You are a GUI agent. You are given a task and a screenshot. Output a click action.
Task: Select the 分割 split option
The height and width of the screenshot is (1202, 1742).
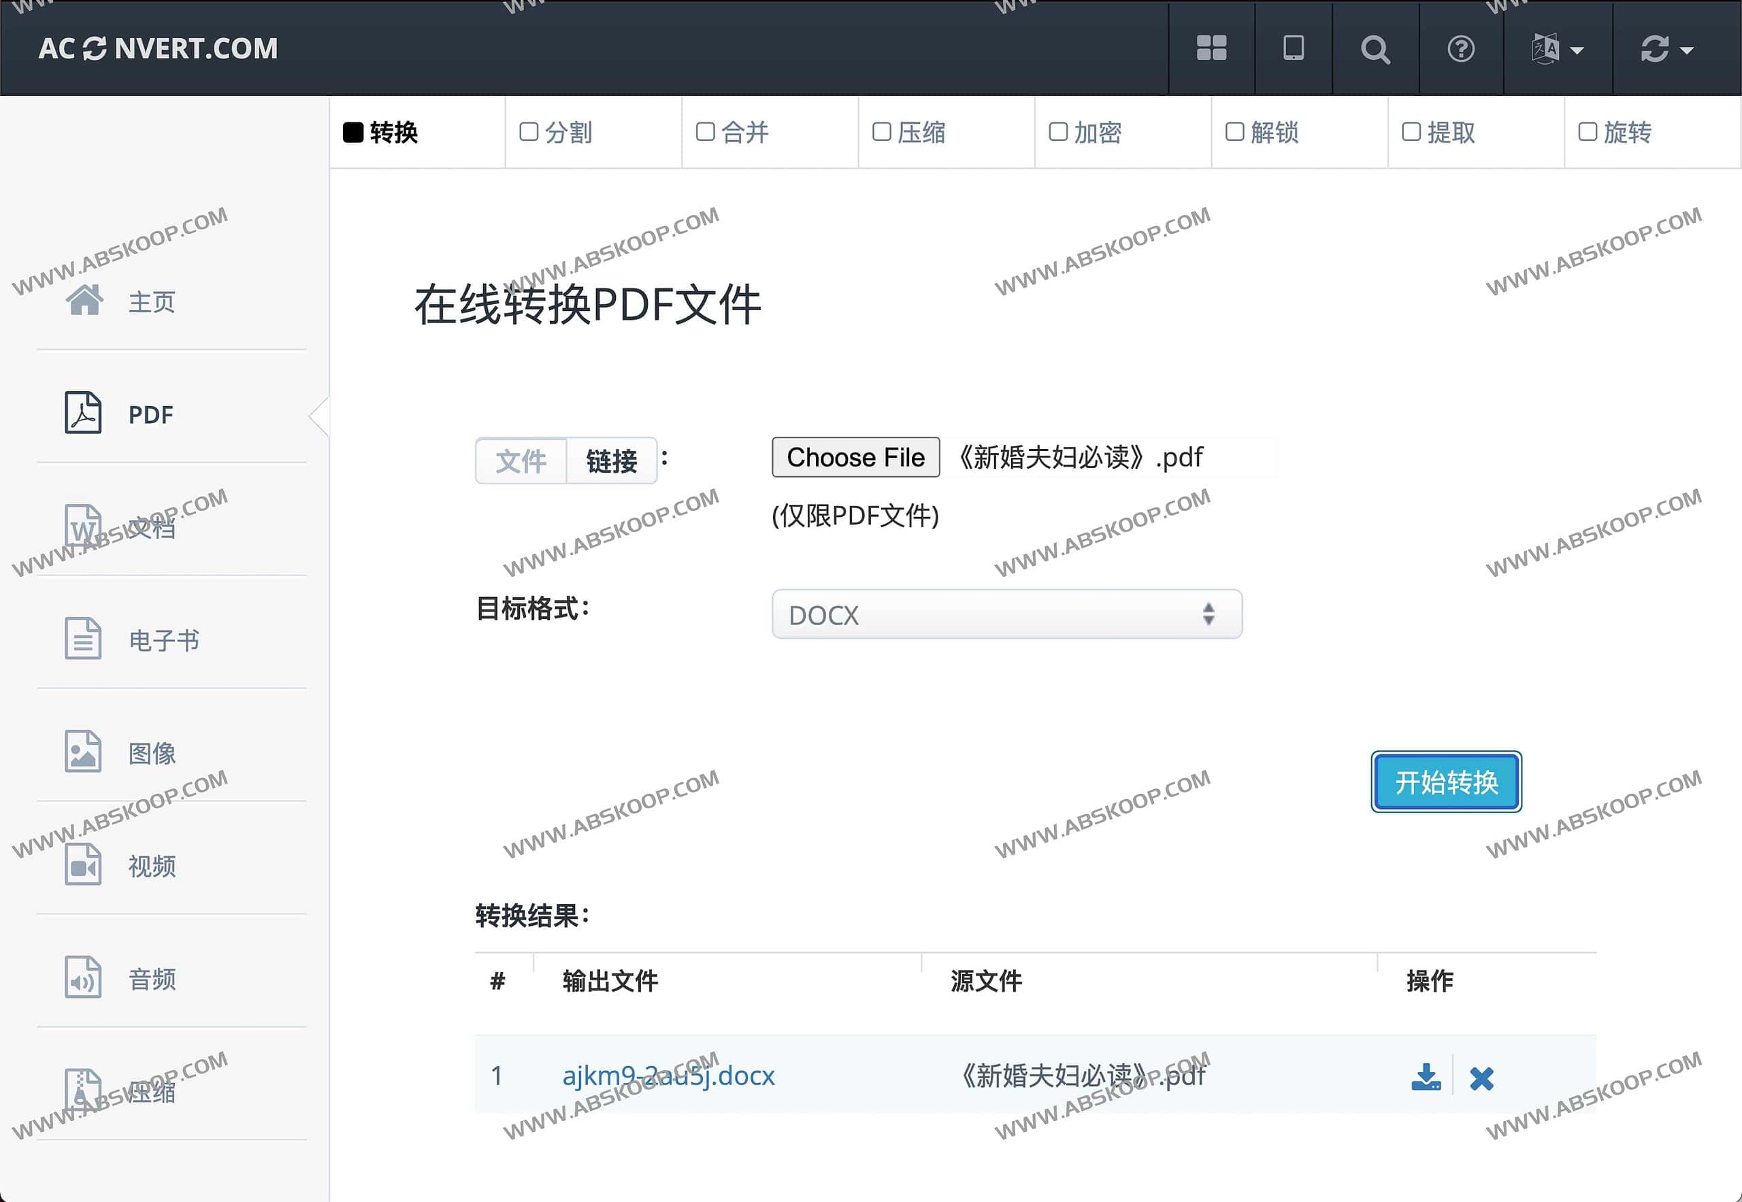point(557,133)
